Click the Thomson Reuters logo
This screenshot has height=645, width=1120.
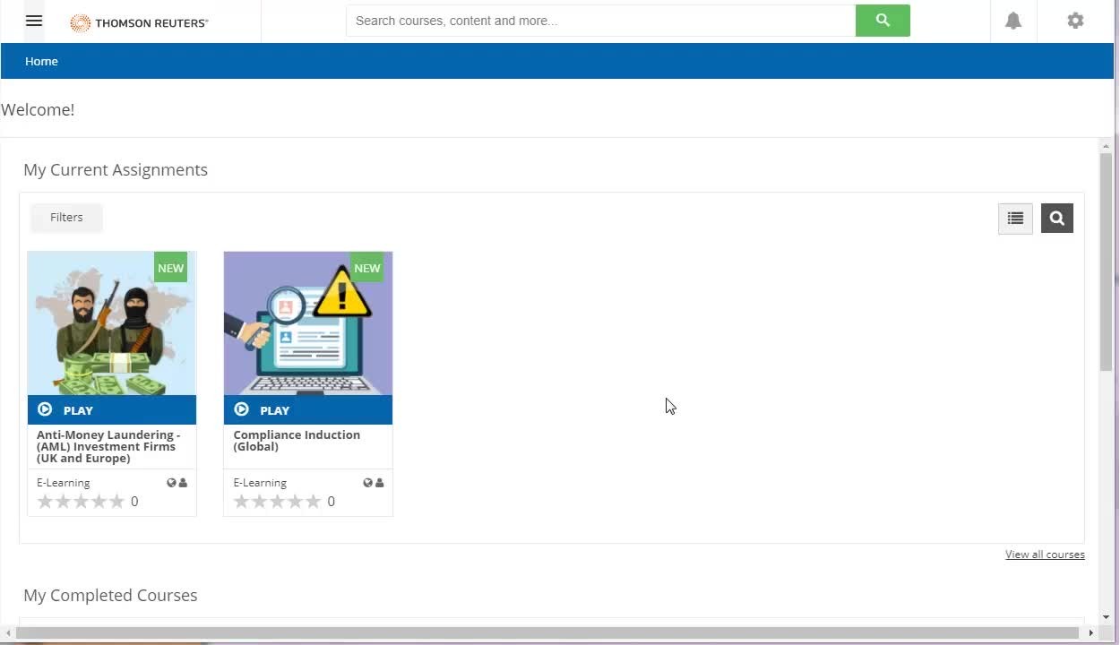pos(139,23)
